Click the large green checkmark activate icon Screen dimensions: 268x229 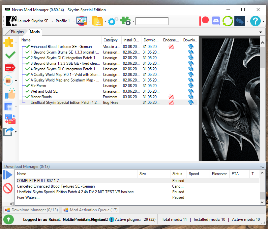click(10, 55)
